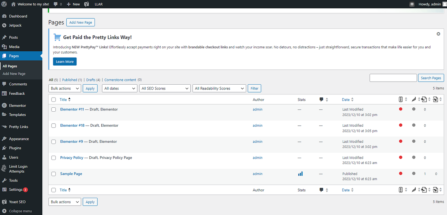Click the Plugins plug icon

[x=4, y=148]
